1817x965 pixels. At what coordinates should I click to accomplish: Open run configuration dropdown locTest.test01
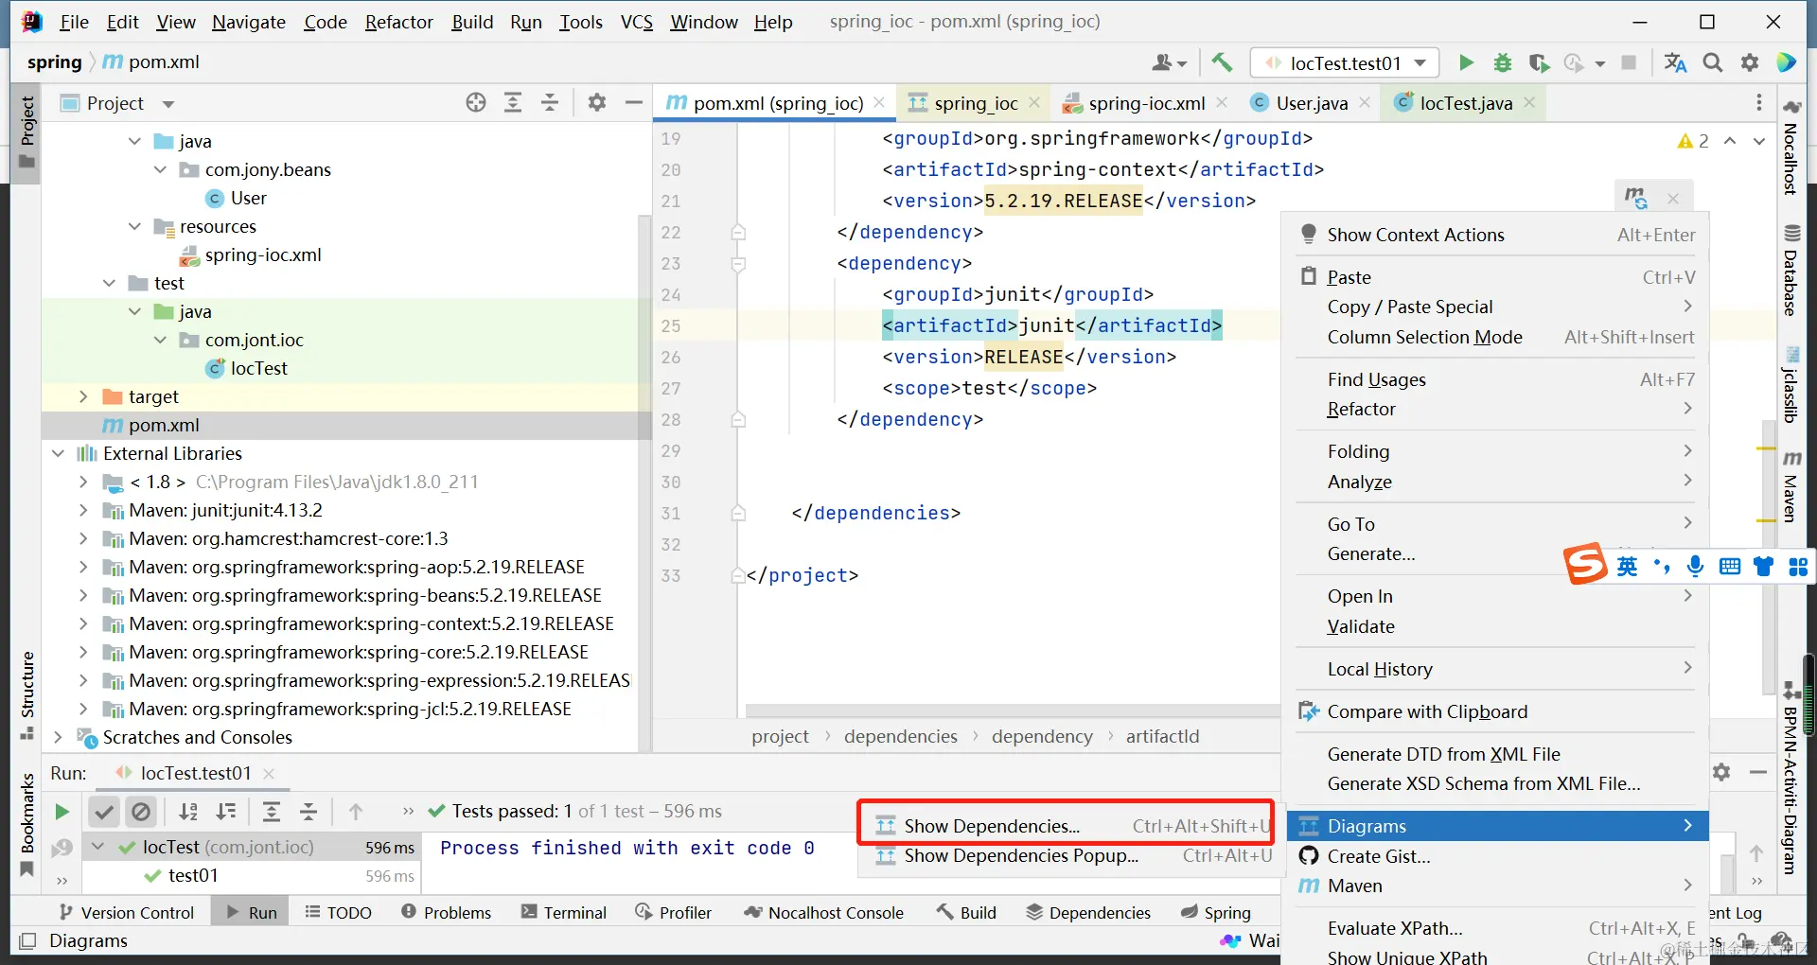(1345, 63)
